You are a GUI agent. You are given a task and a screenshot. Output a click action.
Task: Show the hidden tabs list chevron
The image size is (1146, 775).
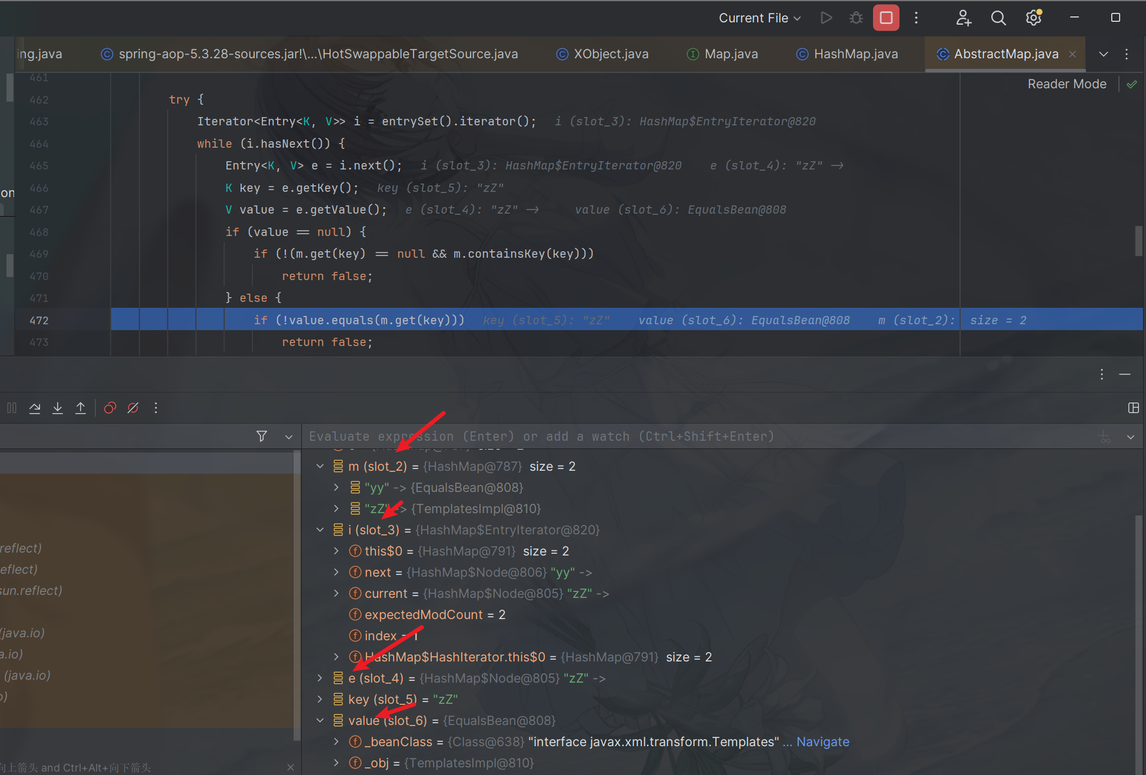(x=1104, y=54)
